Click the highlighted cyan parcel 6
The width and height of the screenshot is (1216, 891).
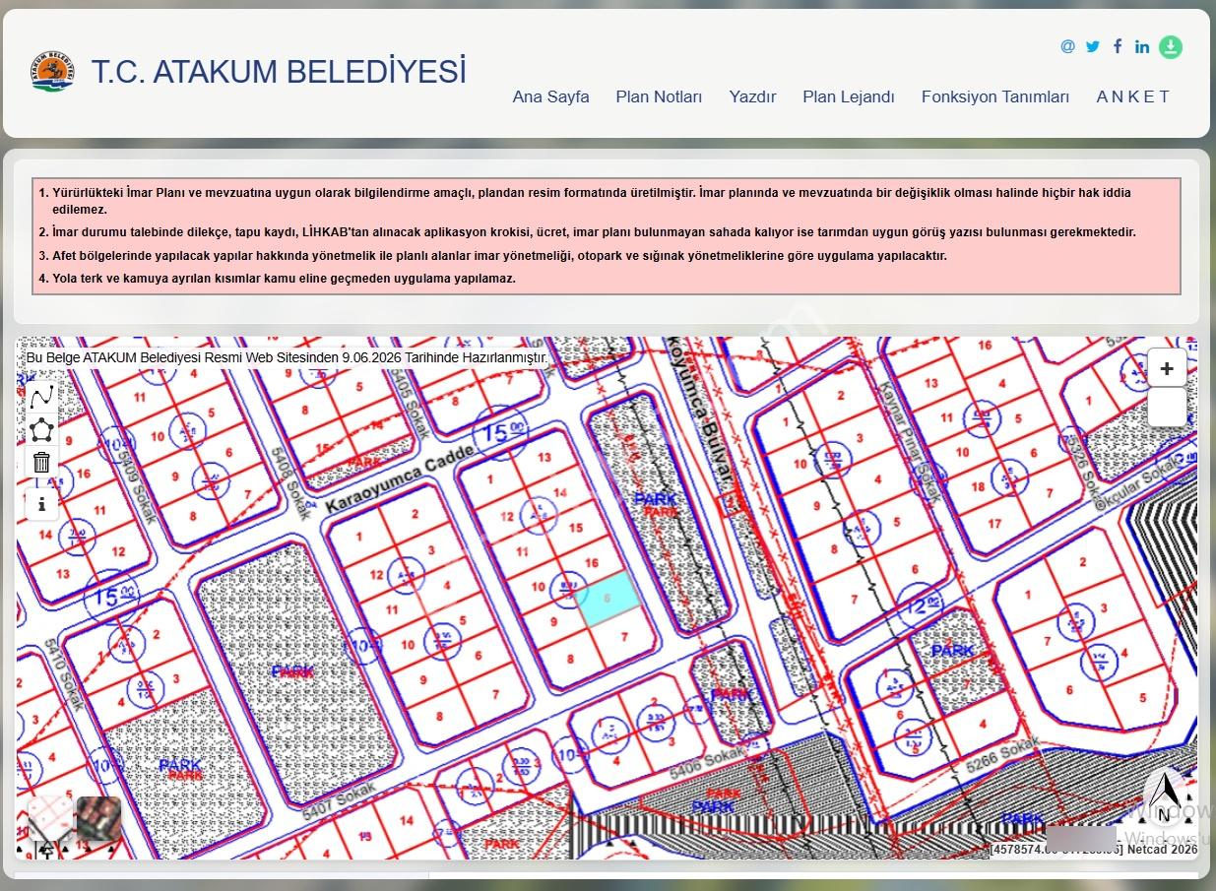coord(609,599)
